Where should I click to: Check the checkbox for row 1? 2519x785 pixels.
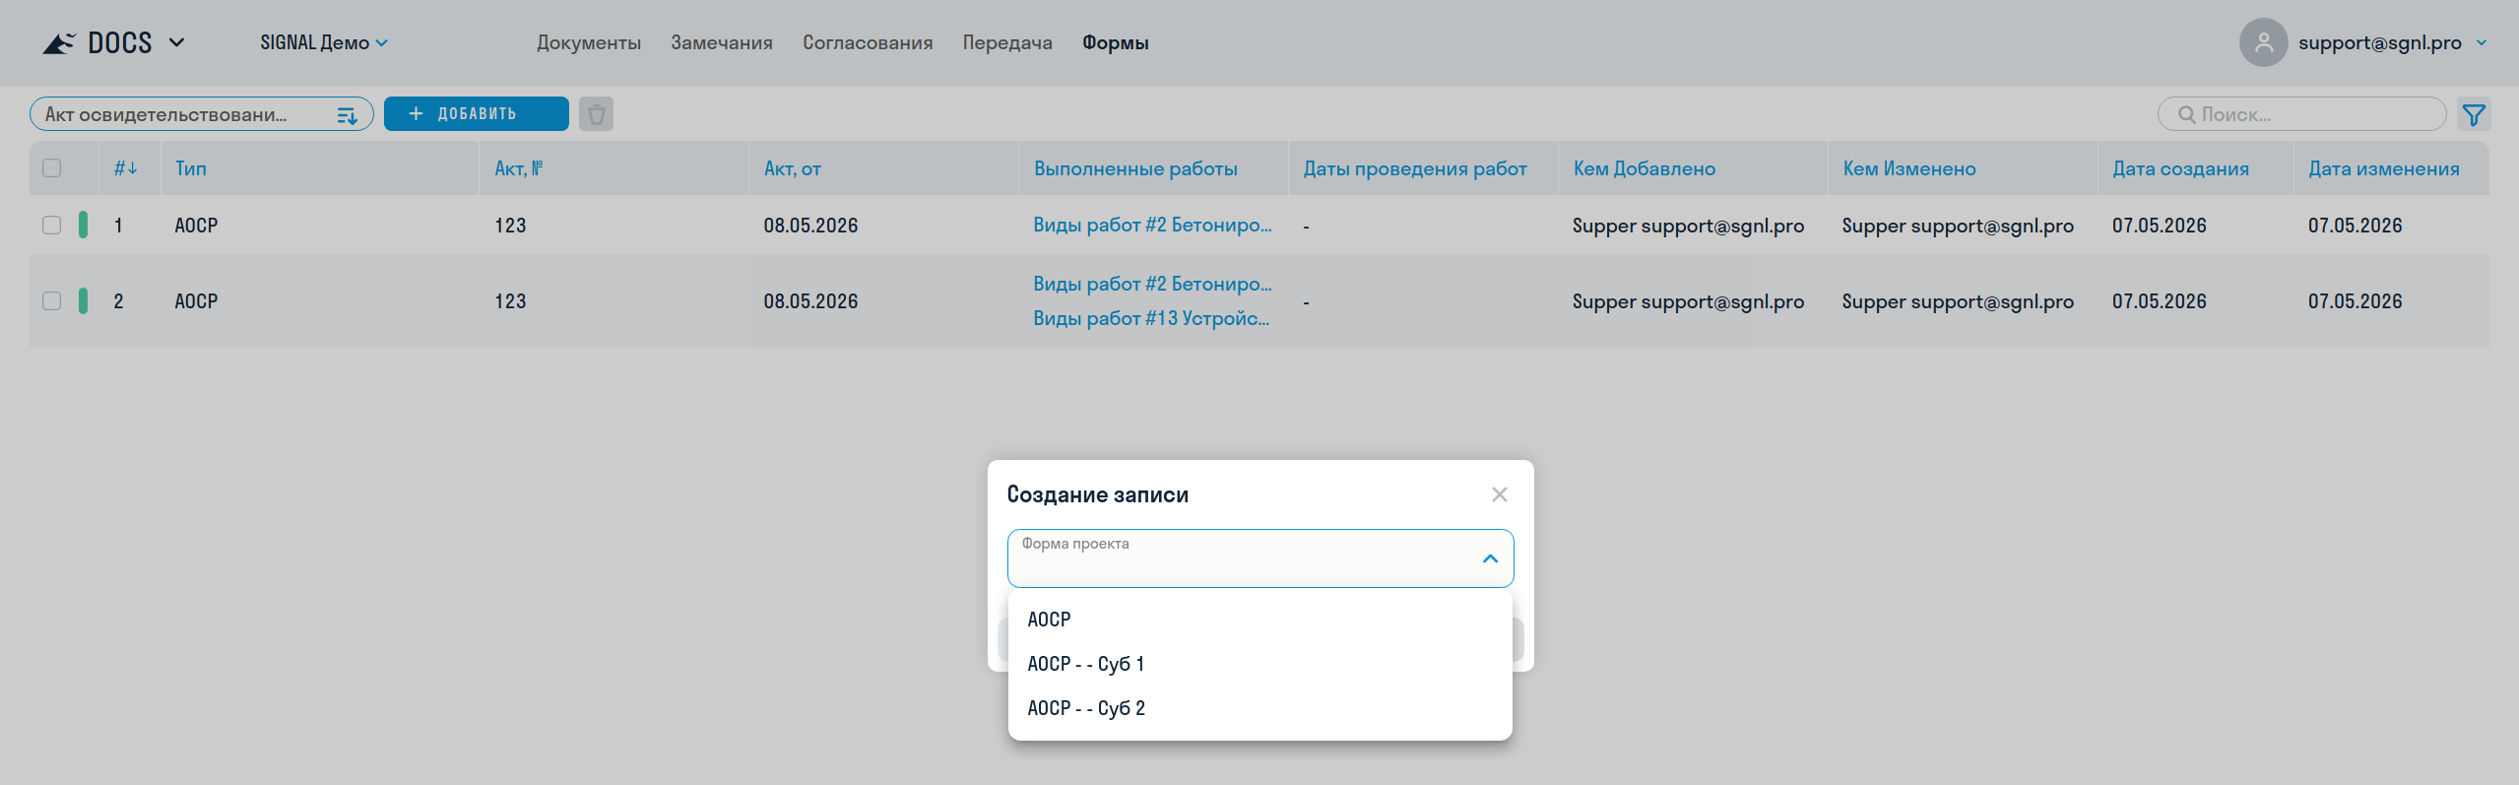pos(52,226)
